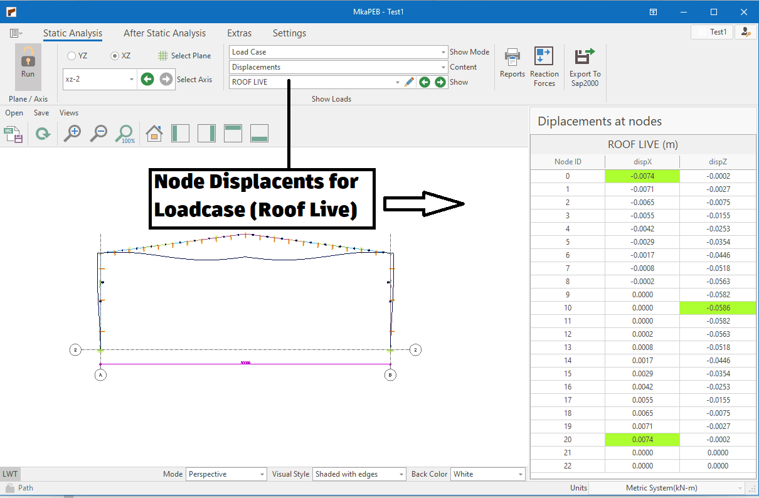The width and height of the screenshot is (759, 498).
Task: Click the Save menu button
Action: pos(41,113)
